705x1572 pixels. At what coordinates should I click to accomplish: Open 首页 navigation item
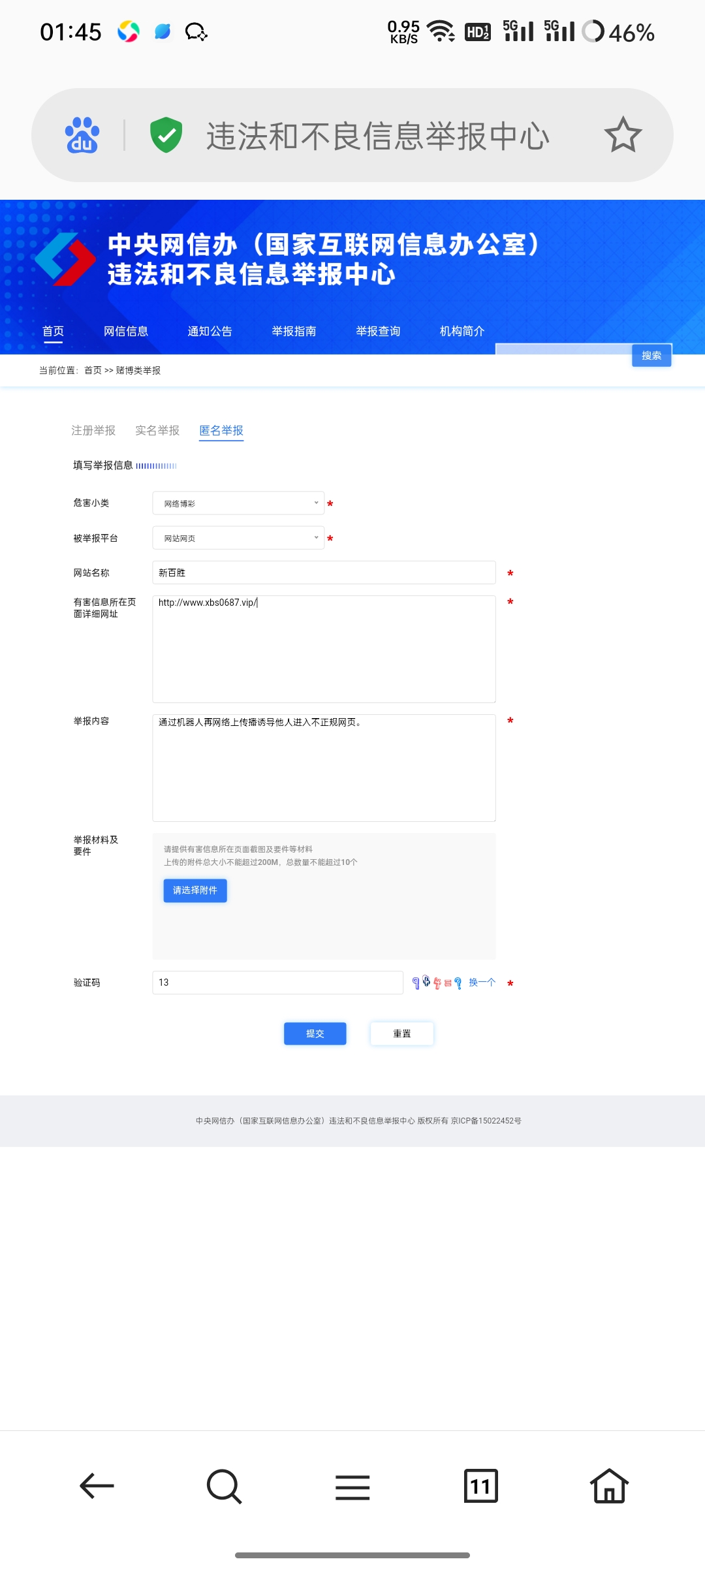pyautogui.click(x=53, y=331)
